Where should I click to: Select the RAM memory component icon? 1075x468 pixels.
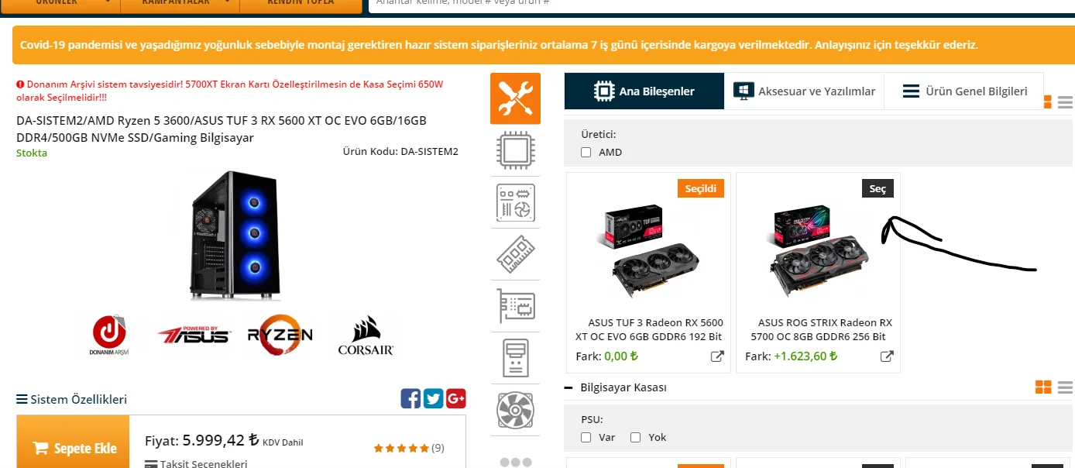click(515, 254)
